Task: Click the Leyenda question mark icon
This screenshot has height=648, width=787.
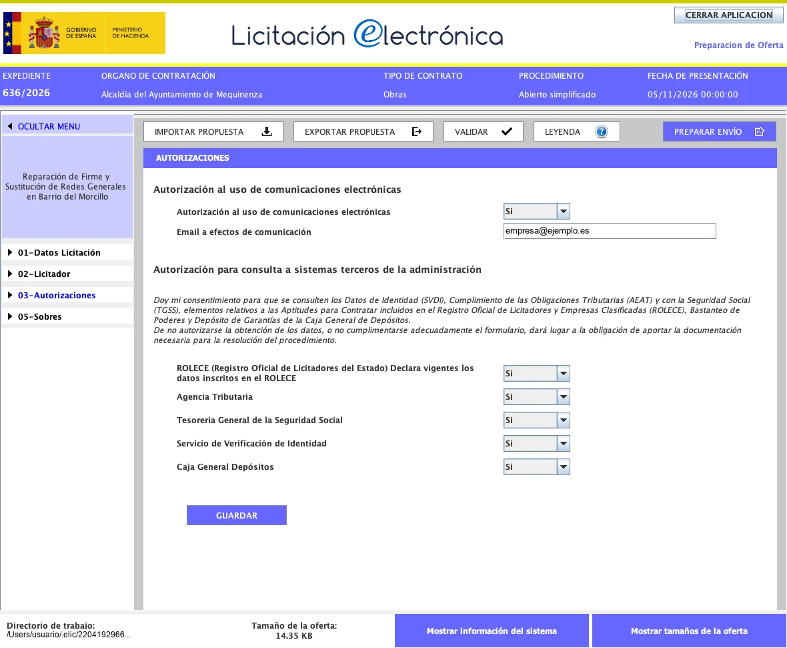Action: click(x=601, y=131)
